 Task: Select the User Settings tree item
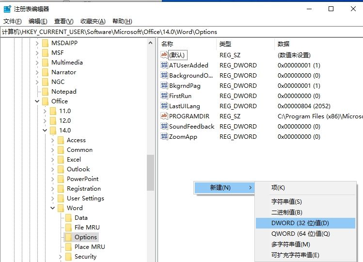pyautogui.click(x=85, y=198)
